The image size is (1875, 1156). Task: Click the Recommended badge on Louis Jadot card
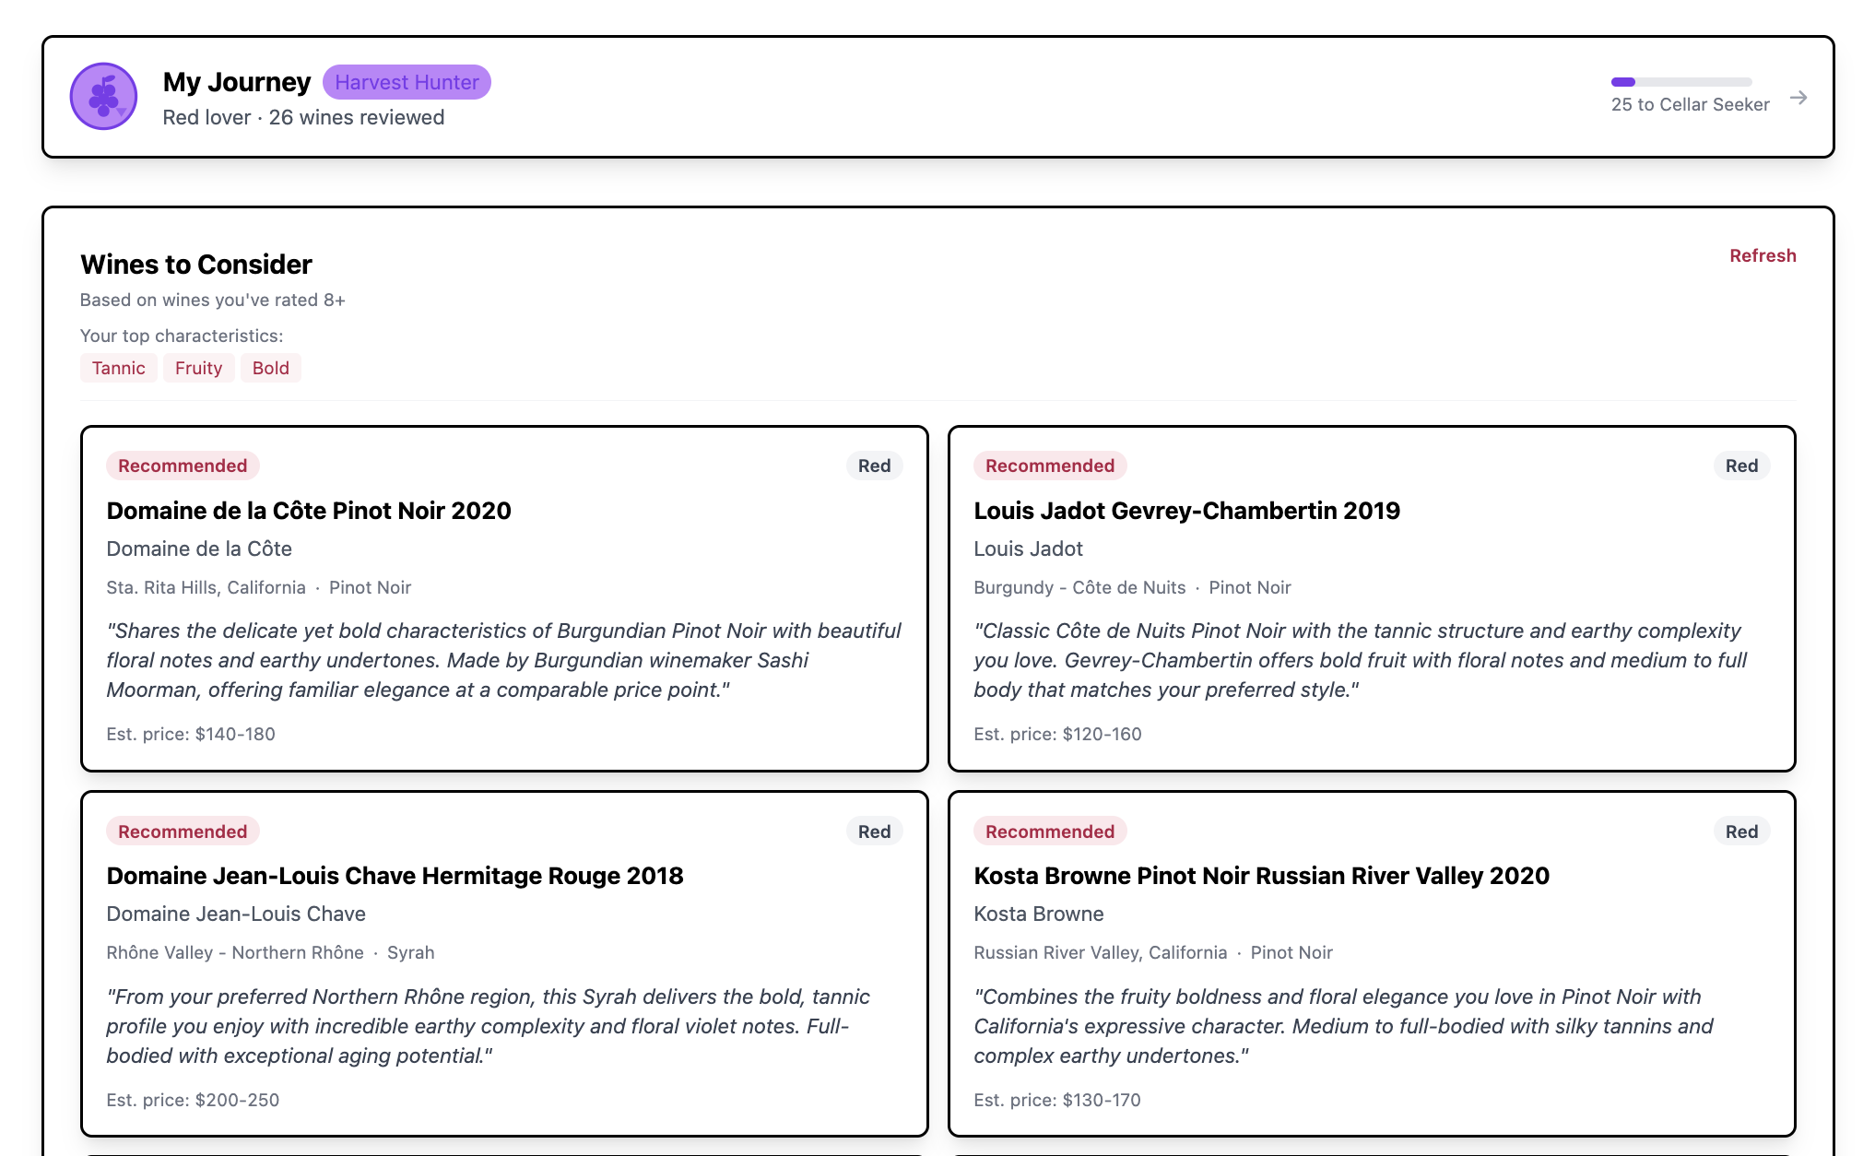click(x=1048, y=466)
